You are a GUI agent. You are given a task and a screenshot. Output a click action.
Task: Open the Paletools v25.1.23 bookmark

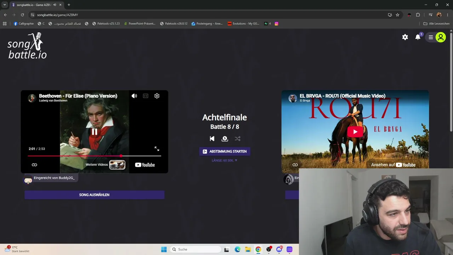pyautogui.click(x=106, y=24)
